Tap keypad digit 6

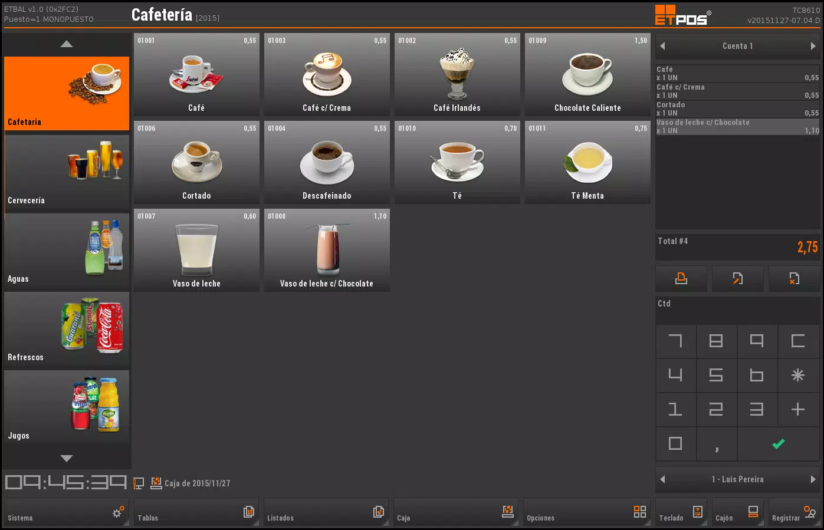click(x=757, y=375)
